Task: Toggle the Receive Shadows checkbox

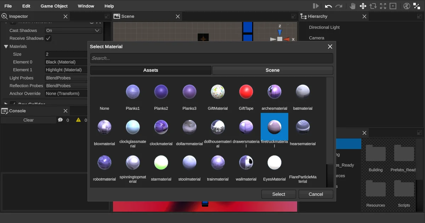Action: click(x=48, y=38)
